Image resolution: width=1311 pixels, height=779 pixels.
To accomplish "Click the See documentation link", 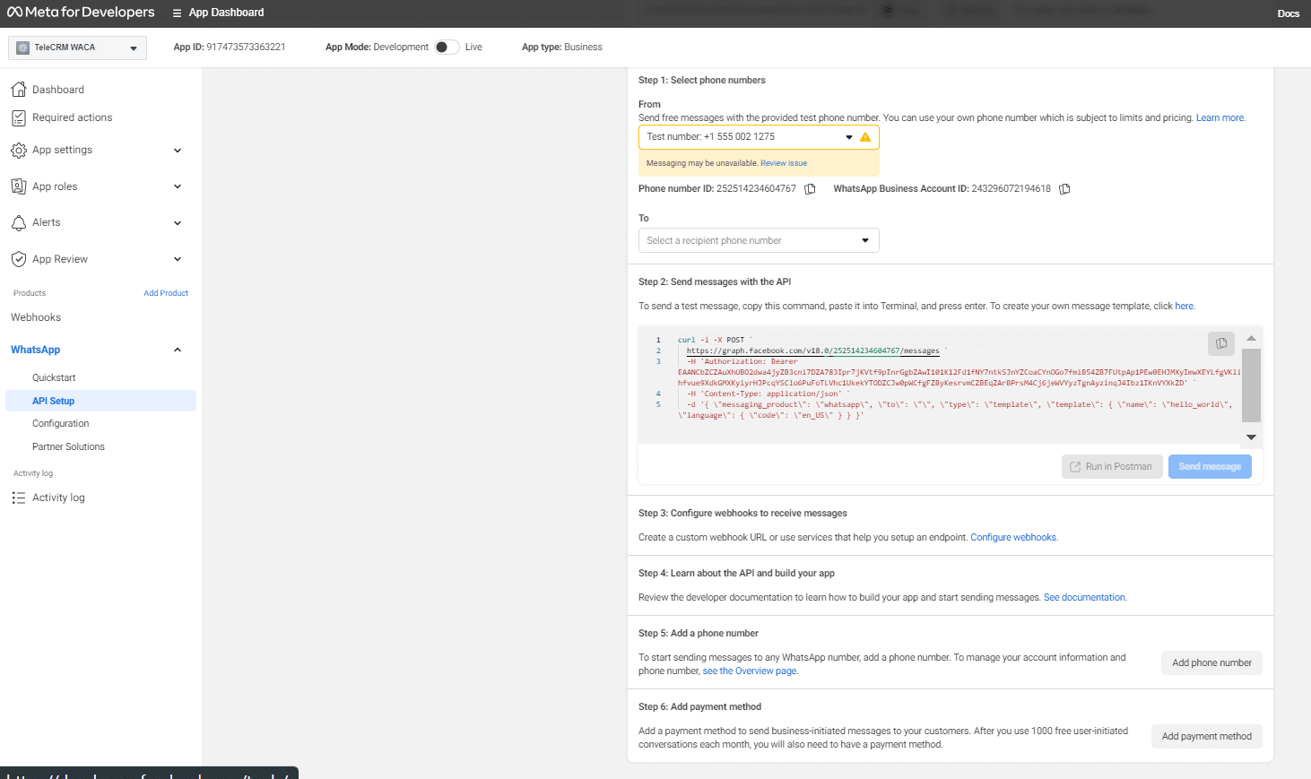I will 1084,597.
